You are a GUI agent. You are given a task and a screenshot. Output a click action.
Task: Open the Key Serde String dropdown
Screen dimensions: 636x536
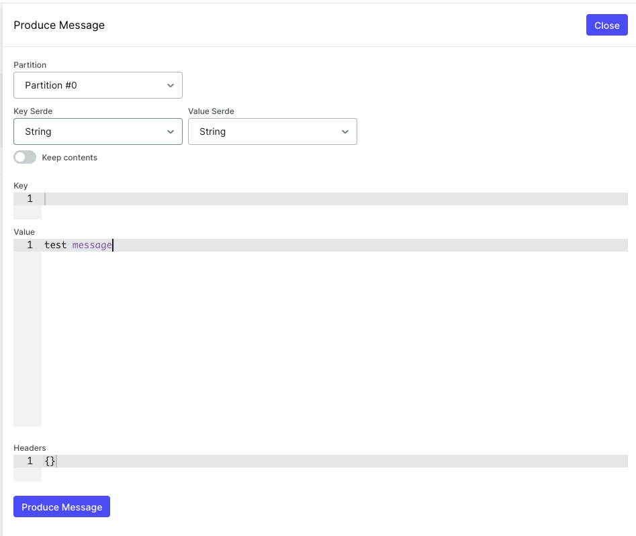[x=98, y=131]
